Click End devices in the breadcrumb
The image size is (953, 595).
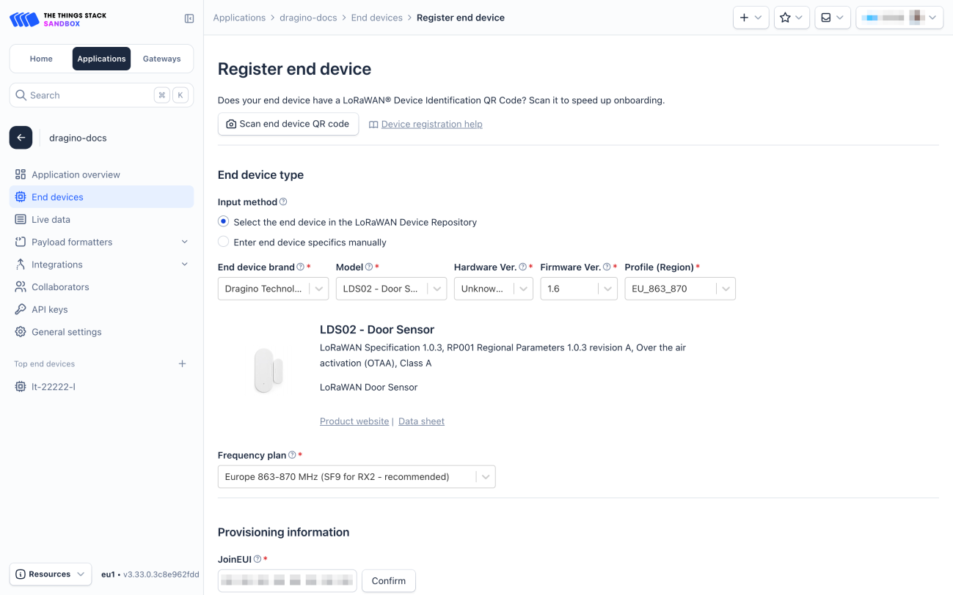[x=376, y=18]
